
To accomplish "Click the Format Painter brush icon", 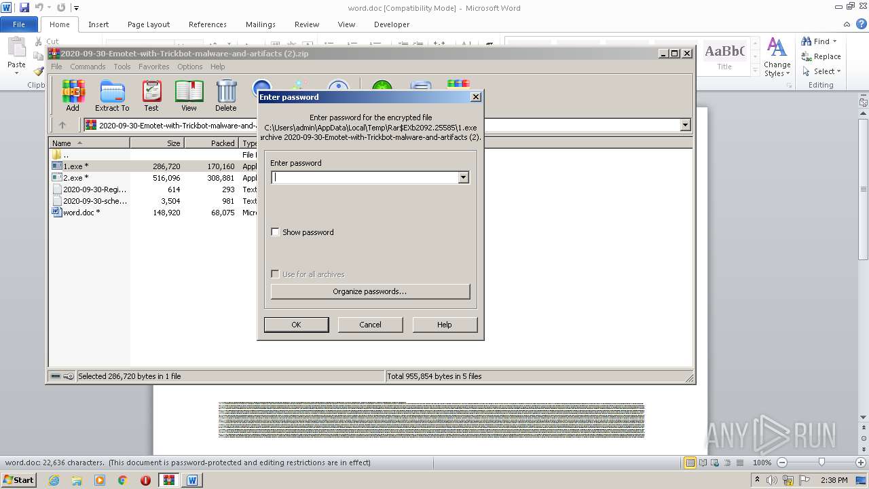I will 38,71.
